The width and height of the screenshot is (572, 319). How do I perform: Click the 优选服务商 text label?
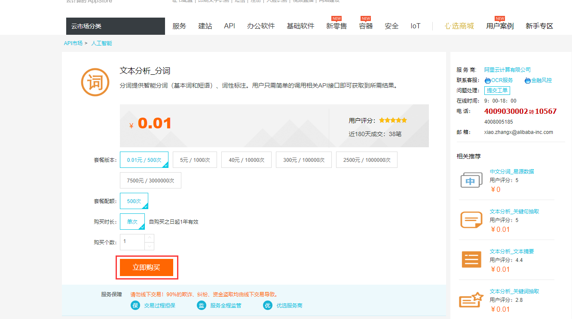(x=289, y=306)
